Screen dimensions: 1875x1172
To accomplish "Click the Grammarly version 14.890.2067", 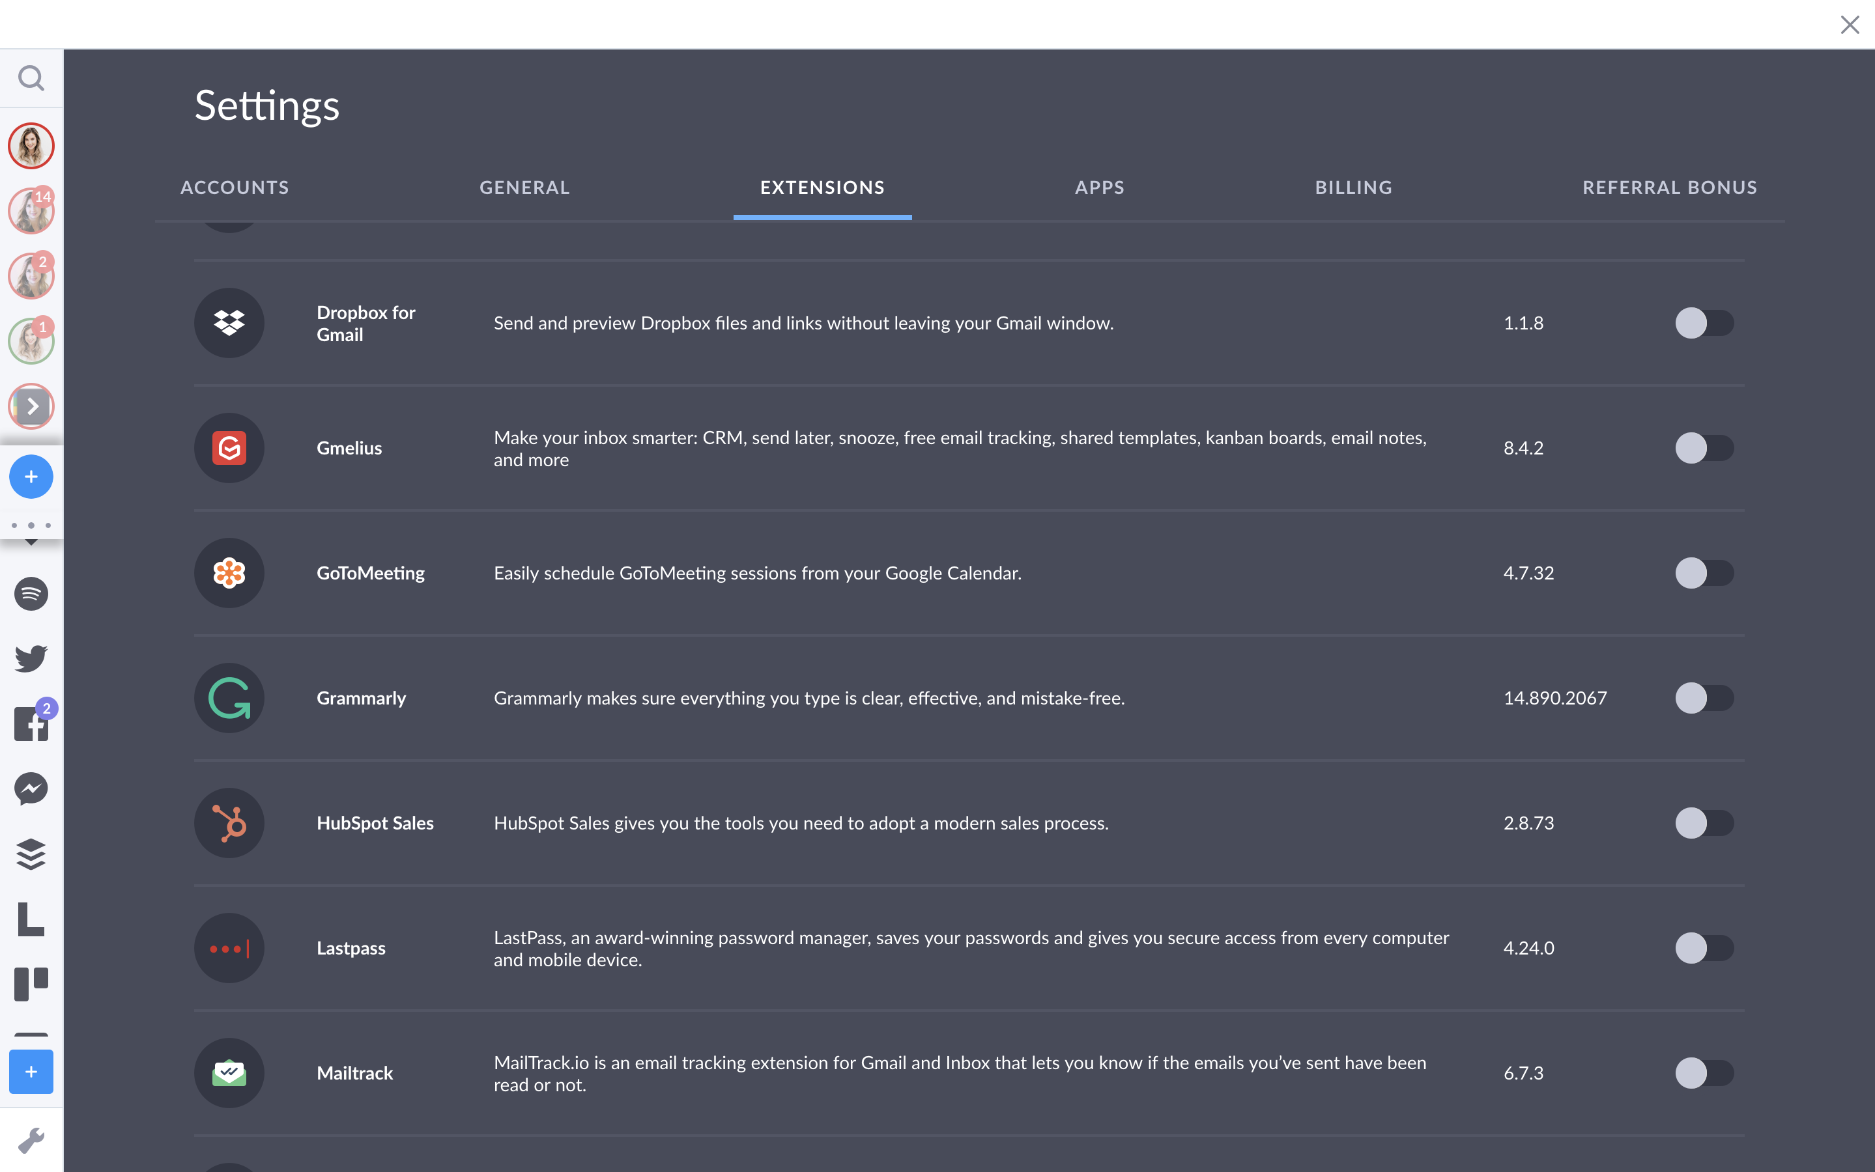I will point(1556,699).
